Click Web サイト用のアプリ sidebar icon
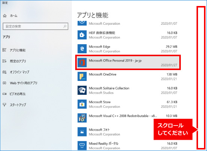This screenshot has height=151, width=207. coord(4,83)
